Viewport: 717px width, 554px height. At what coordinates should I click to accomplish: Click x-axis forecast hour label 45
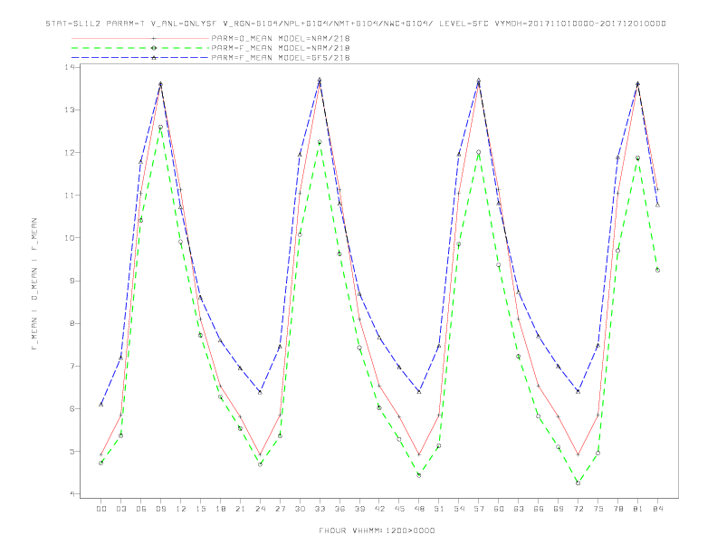pos(399,509)
